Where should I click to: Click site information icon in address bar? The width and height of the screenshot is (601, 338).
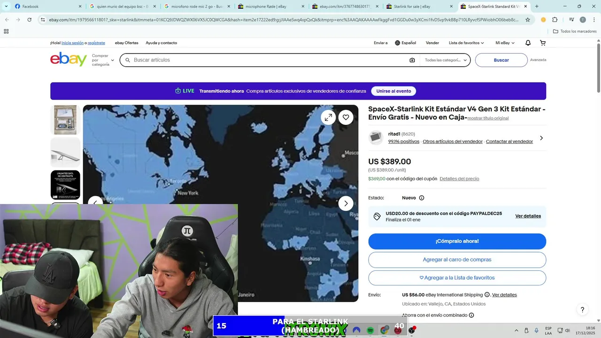click(43, 20)
